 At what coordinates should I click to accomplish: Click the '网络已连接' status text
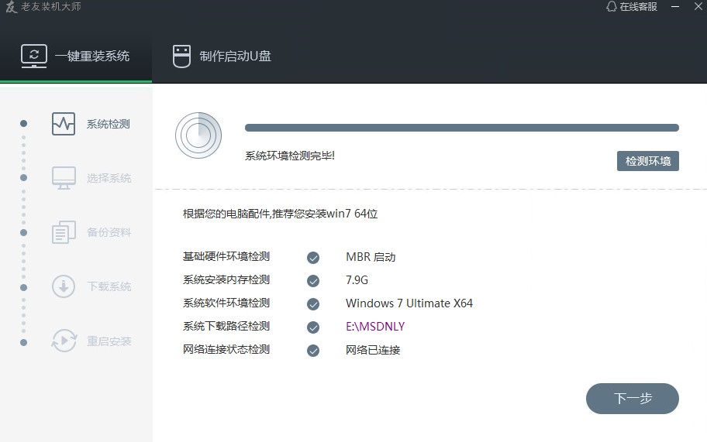(372, 350)
